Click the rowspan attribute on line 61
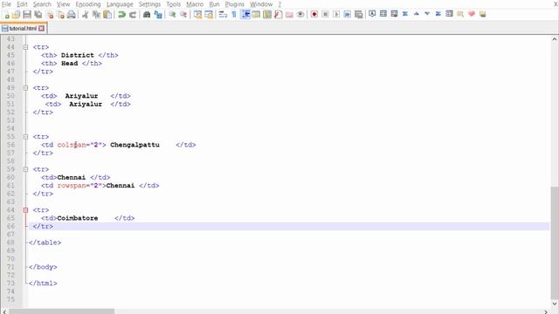 click(x=72, y=186)
